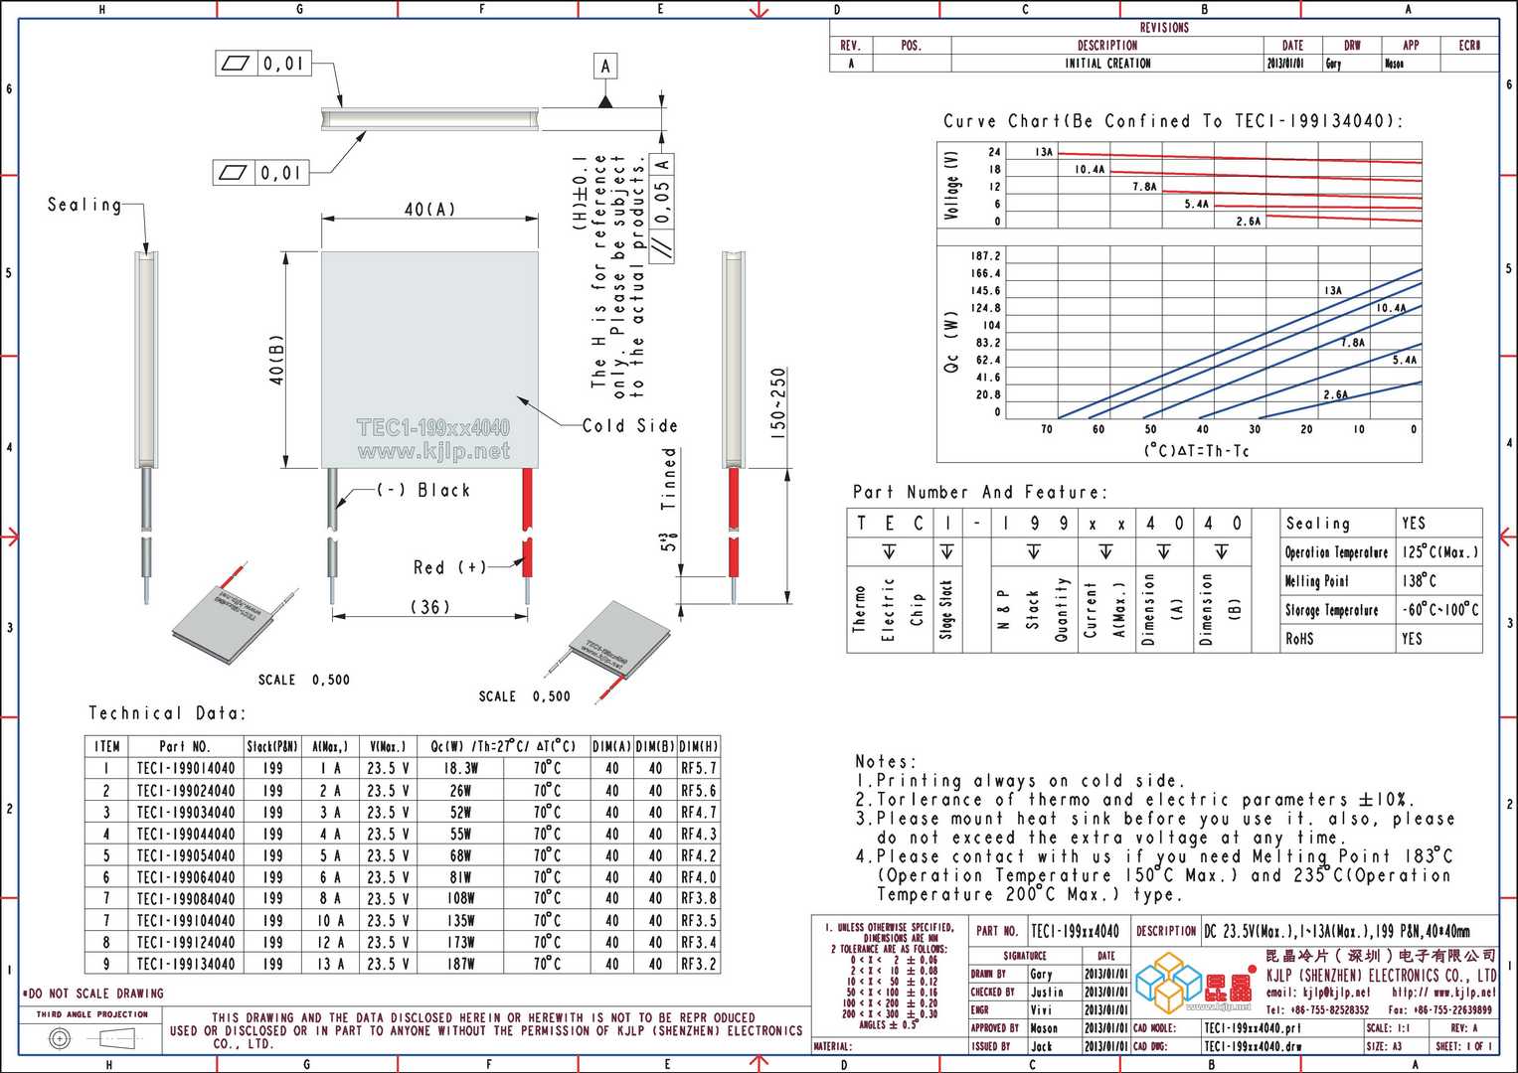Click the Melting Point 138°C value

(x=1419, y=581)
